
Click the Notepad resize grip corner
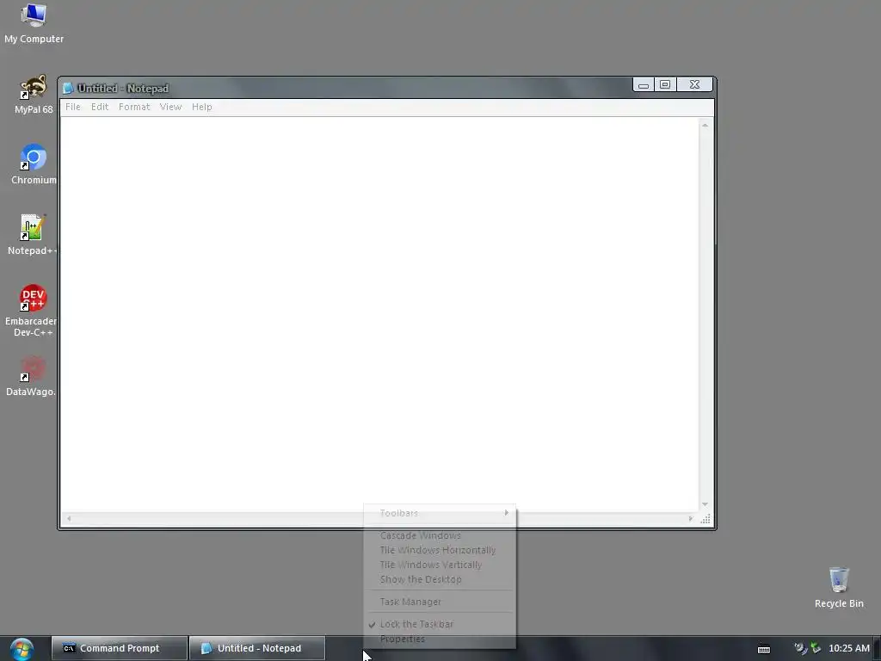click(x=705, y=519)
